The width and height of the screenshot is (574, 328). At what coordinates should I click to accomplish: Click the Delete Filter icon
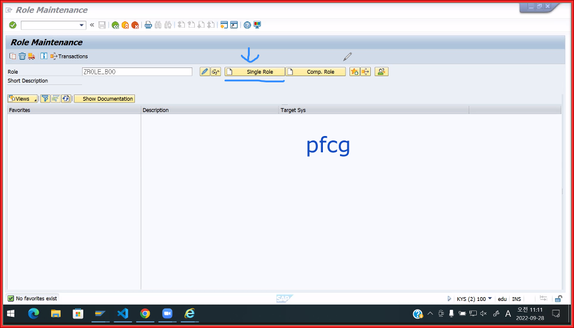click(x=56, y=99)
